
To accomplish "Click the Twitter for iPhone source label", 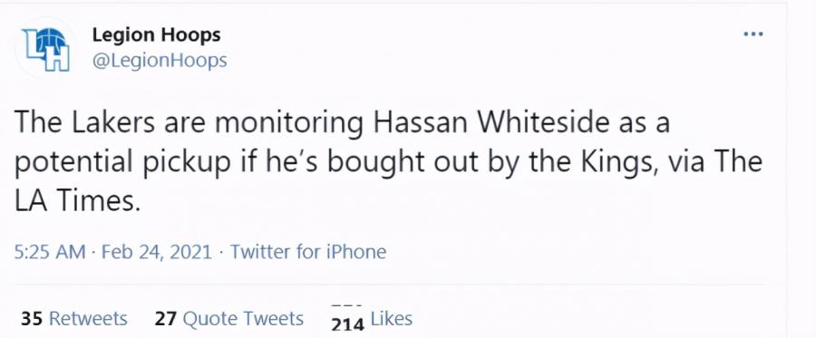I will pos(308,252).
